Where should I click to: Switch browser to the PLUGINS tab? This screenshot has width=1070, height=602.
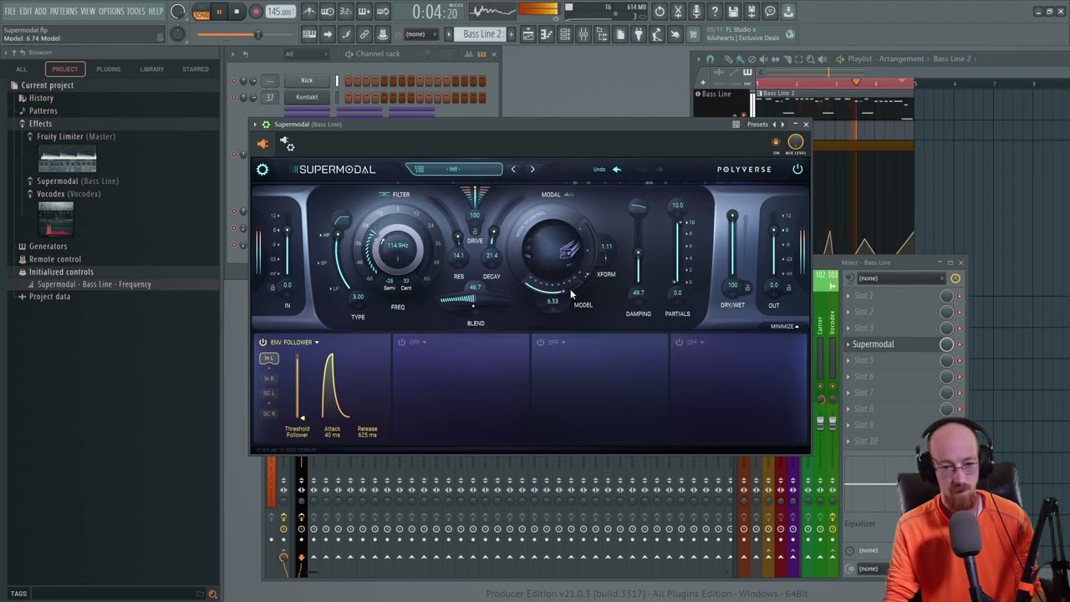point(108,69)
